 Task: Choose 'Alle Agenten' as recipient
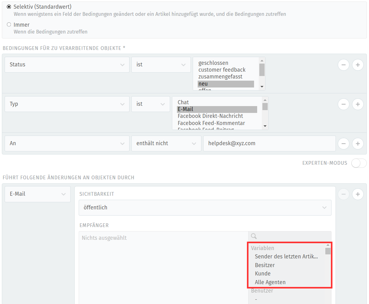[x=286, y=282]
